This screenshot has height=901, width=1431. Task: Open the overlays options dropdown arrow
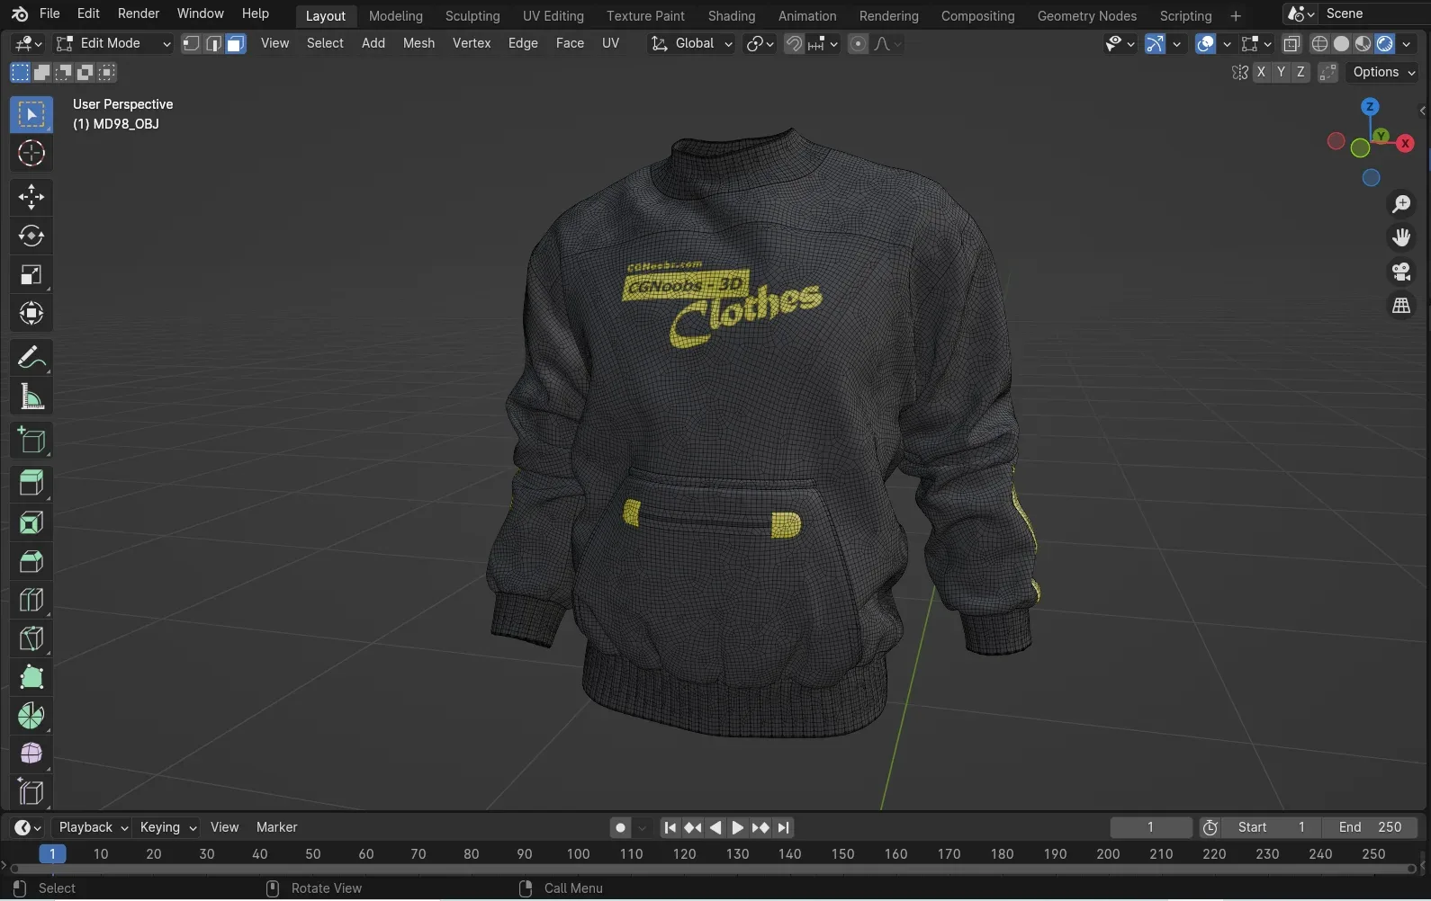pos(1226,43)
